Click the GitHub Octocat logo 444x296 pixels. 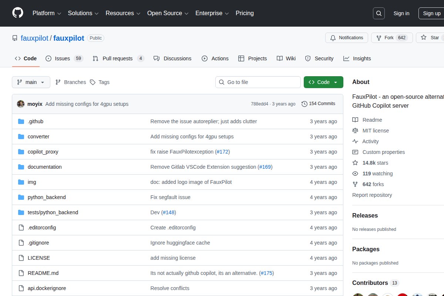(18, 13)
